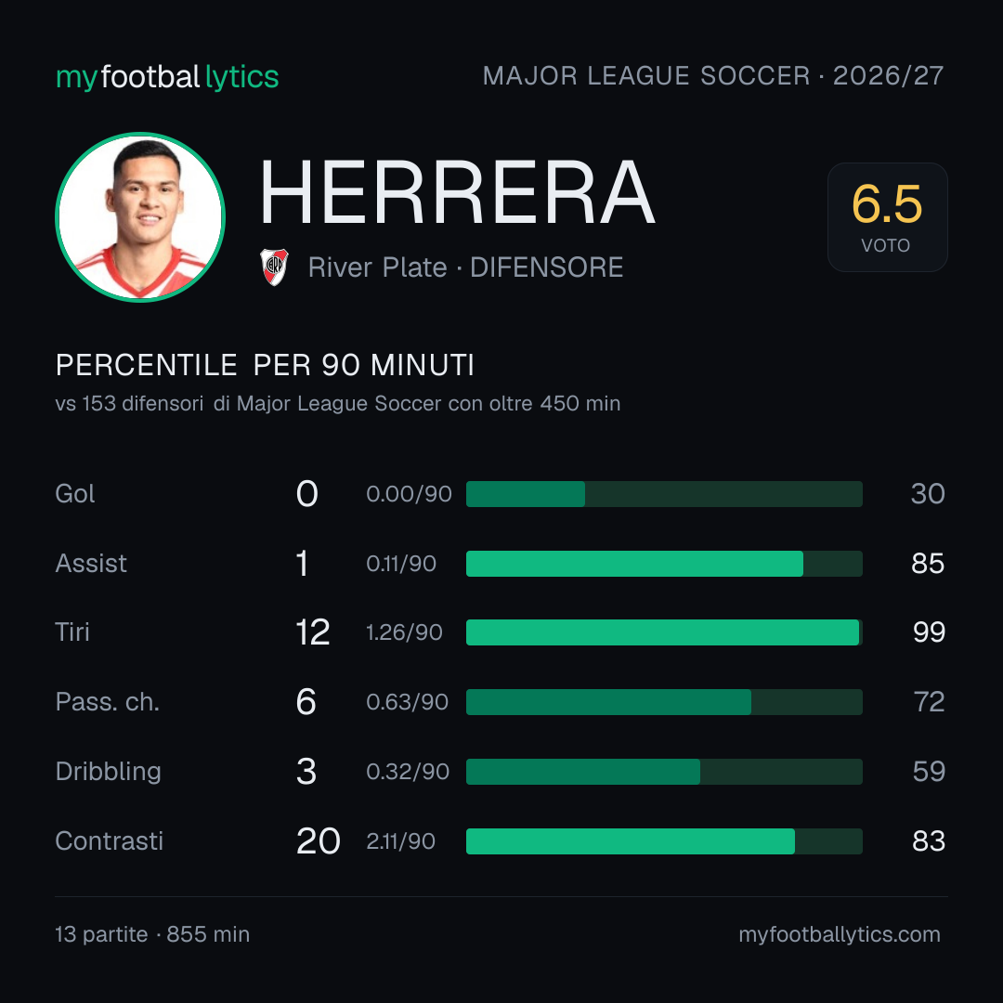Screen dimensions: 1003x1003
Task: Click the Contrasti percentile bar
Action: pyautogui.click(x=664, y=841)
